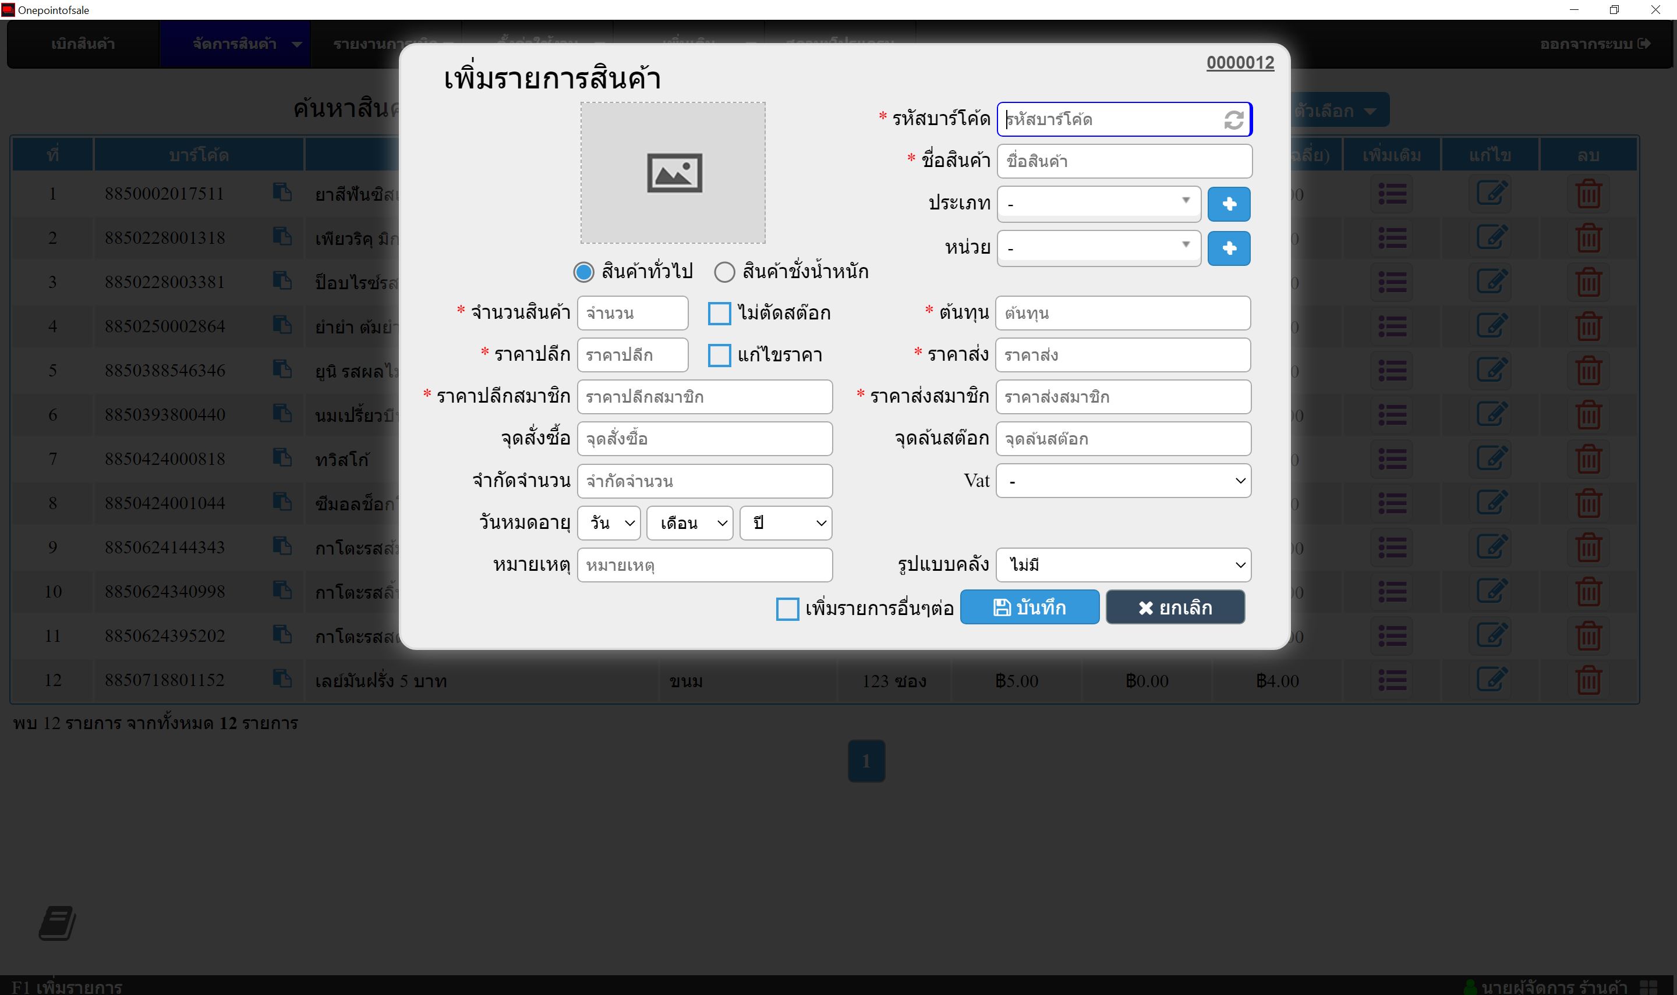The height and width of the screenshot is (995, 1677).
Task: Click into the จำกัดจำนวน field
Action: (x=705, y=481)
